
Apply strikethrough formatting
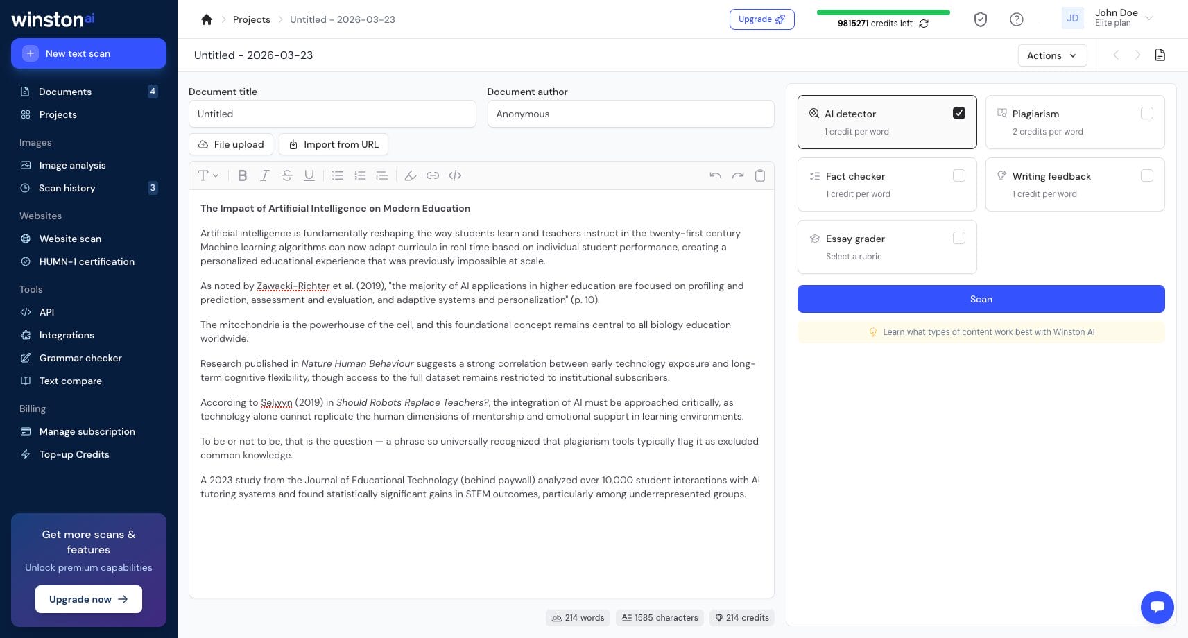[x=286, y=175]
